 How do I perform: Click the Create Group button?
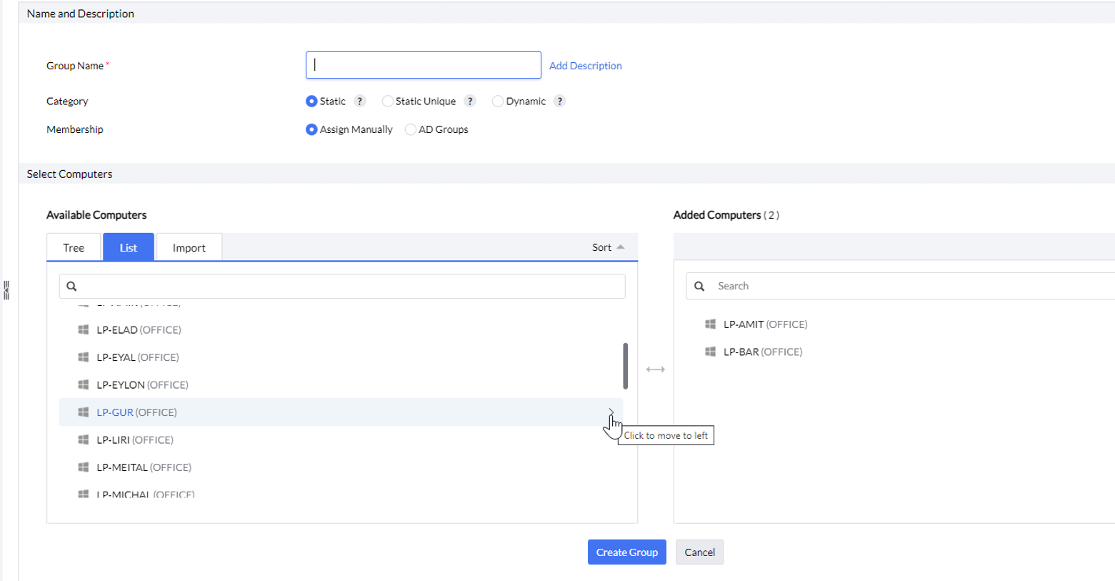626,552
